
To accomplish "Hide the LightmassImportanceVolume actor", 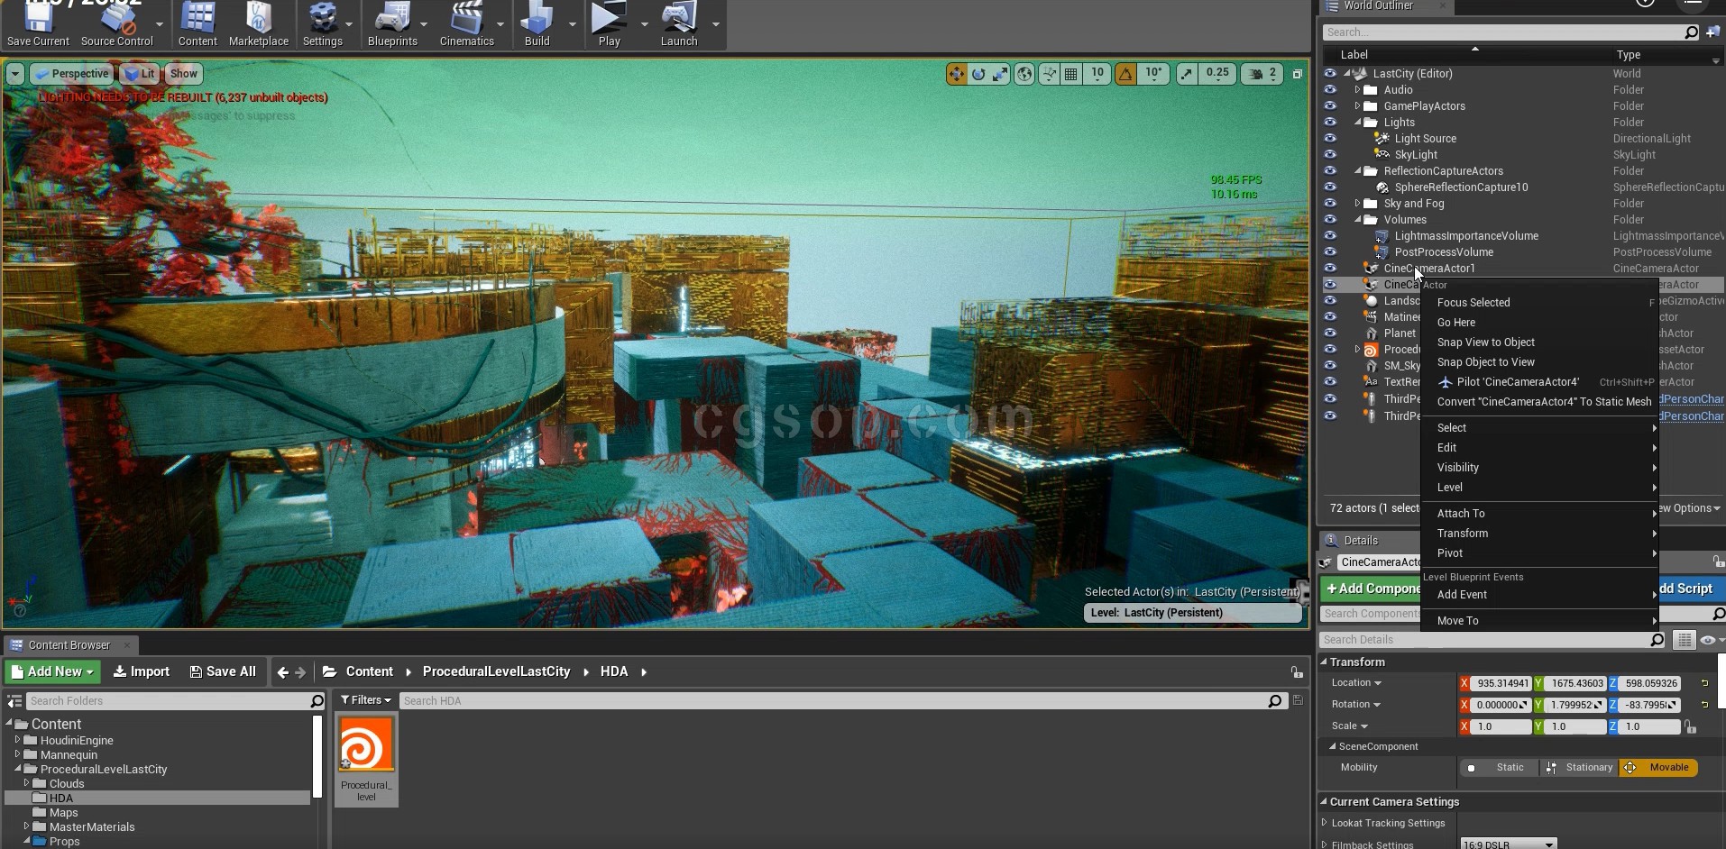I will [1330, 236].
